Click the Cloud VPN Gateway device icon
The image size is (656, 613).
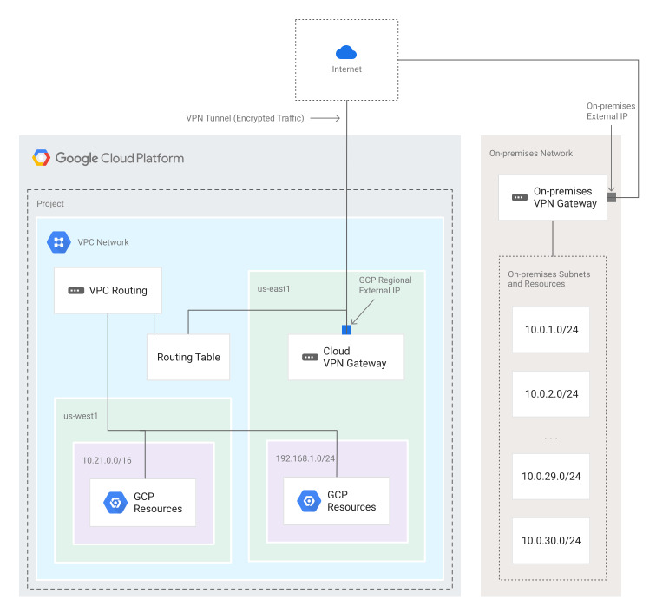[x=310, y=357]
